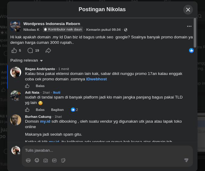Open Nikolas K profile link
The image size is (205, 171).
pyautogui.click(x=31, y=30)
